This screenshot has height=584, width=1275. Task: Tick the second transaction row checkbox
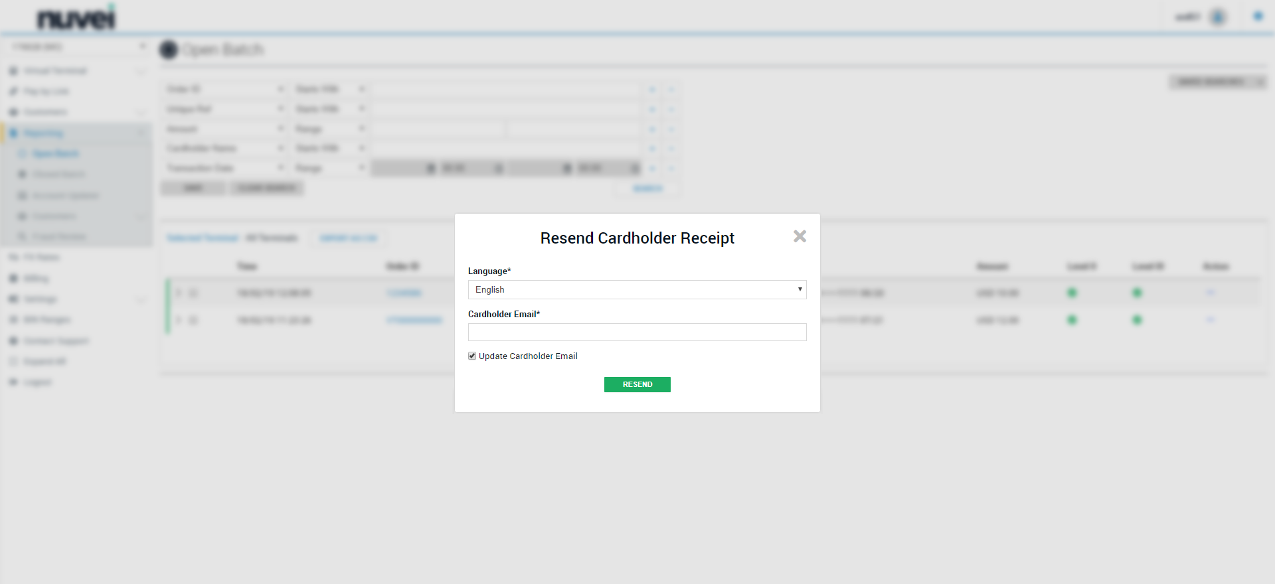pyautogui.click(x=193, y=321)
